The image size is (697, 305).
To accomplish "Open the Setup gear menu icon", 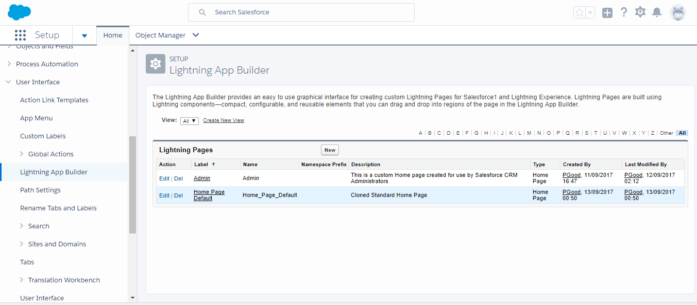I will [x=640, y=12].
